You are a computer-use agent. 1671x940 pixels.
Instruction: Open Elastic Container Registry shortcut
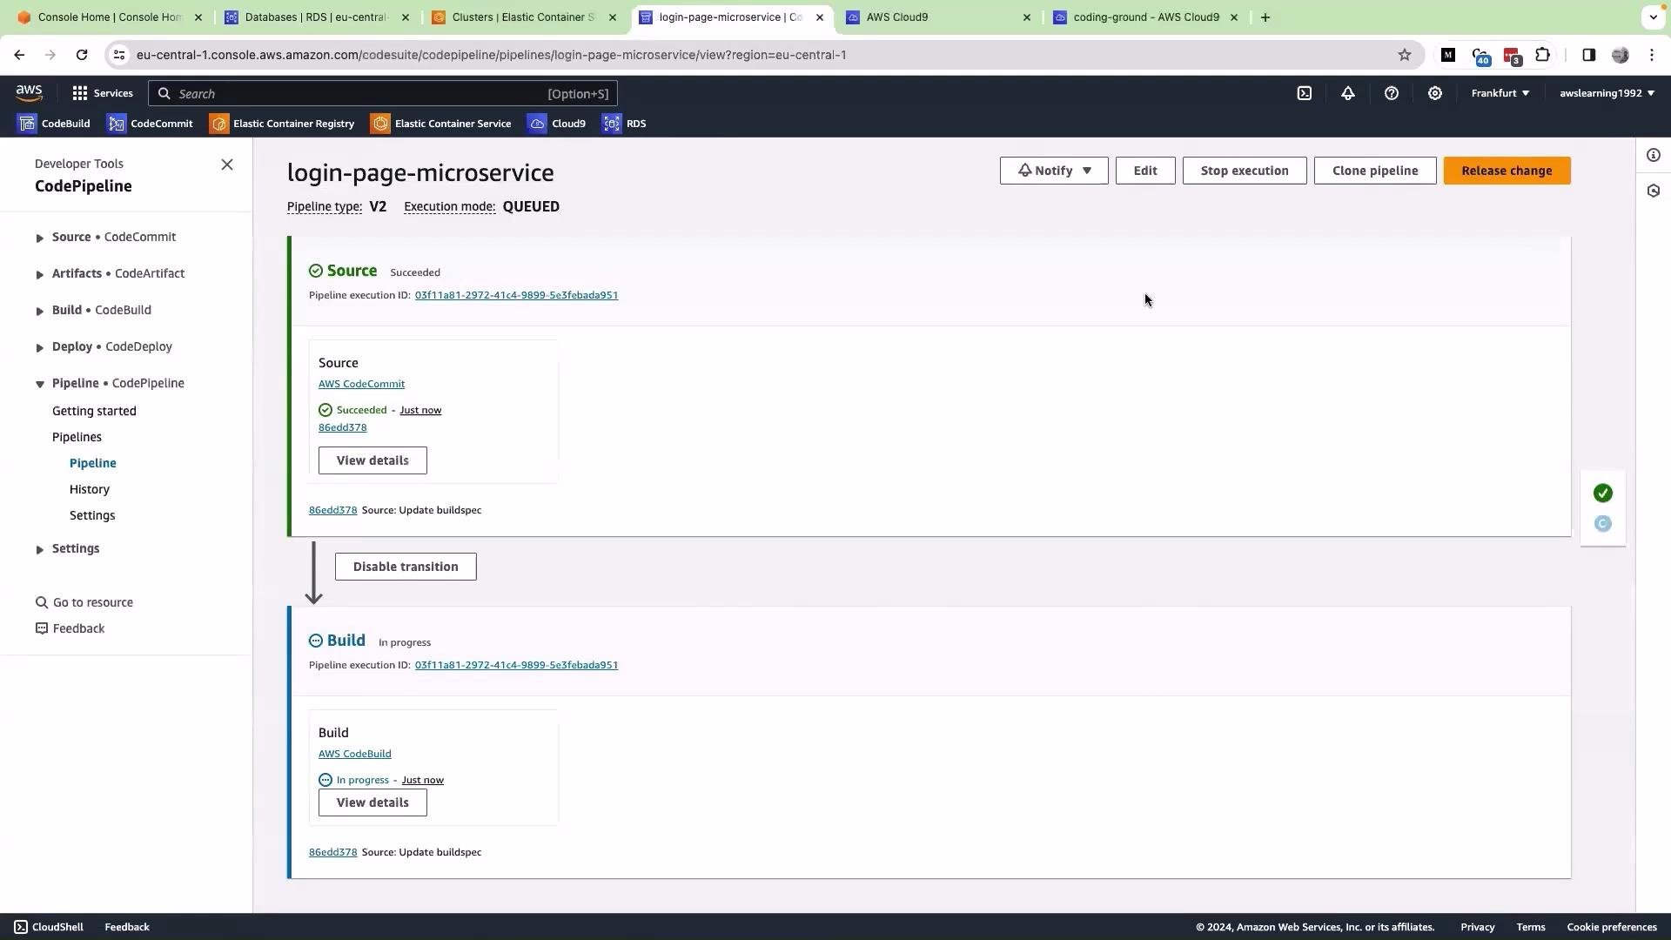click(282, 124)
